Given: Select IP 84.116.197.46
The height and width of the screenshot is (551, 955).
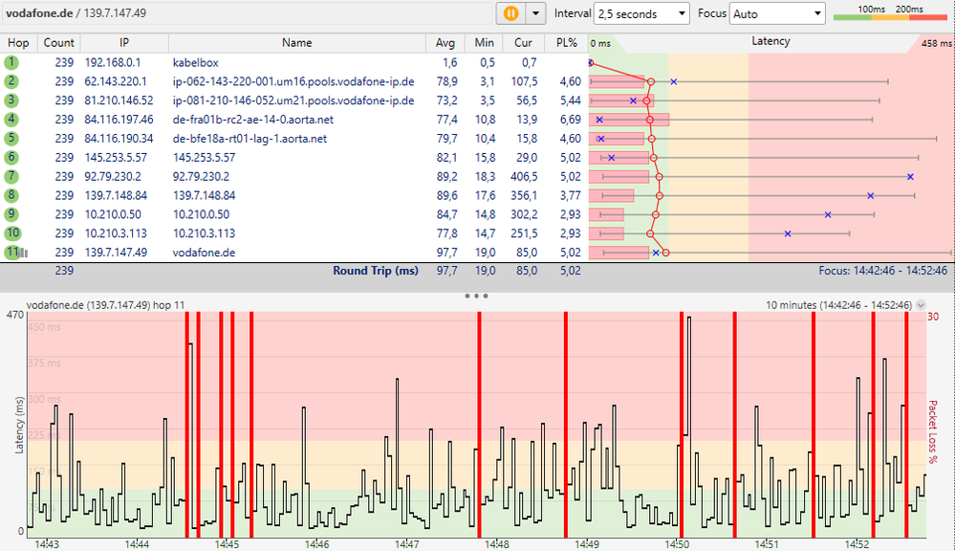Looking at the screenshot, I should [119, 119].
